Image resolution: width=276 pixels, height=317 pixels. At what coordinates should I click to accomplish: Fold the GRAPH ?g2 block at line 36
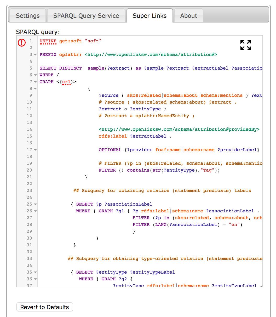[35, 279]
